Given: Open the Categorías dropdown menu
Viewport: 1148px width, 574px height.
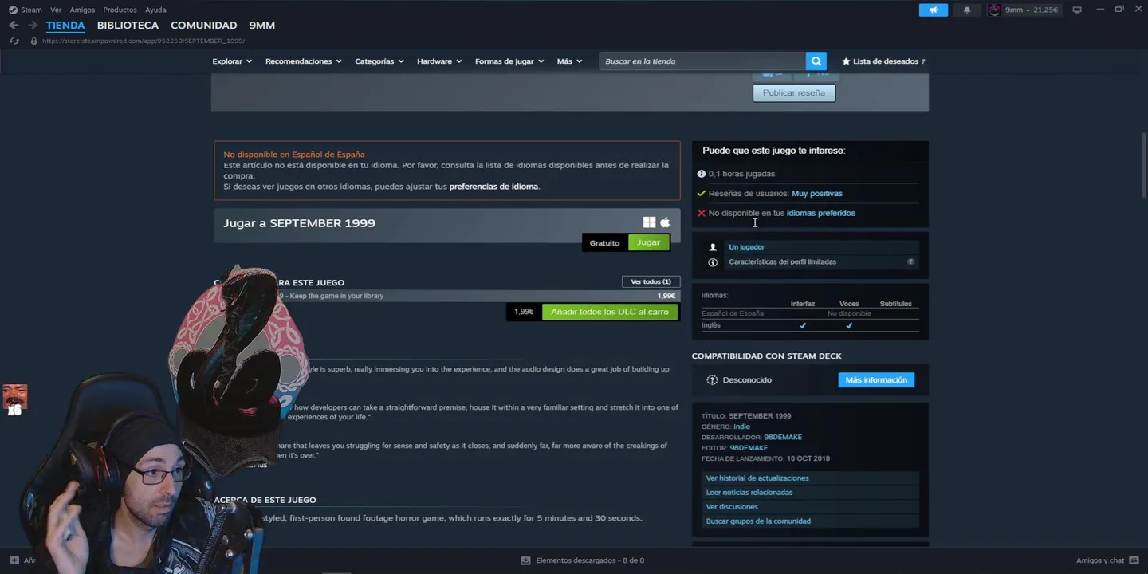Looking at the screenshot, I should pos(379,61).
